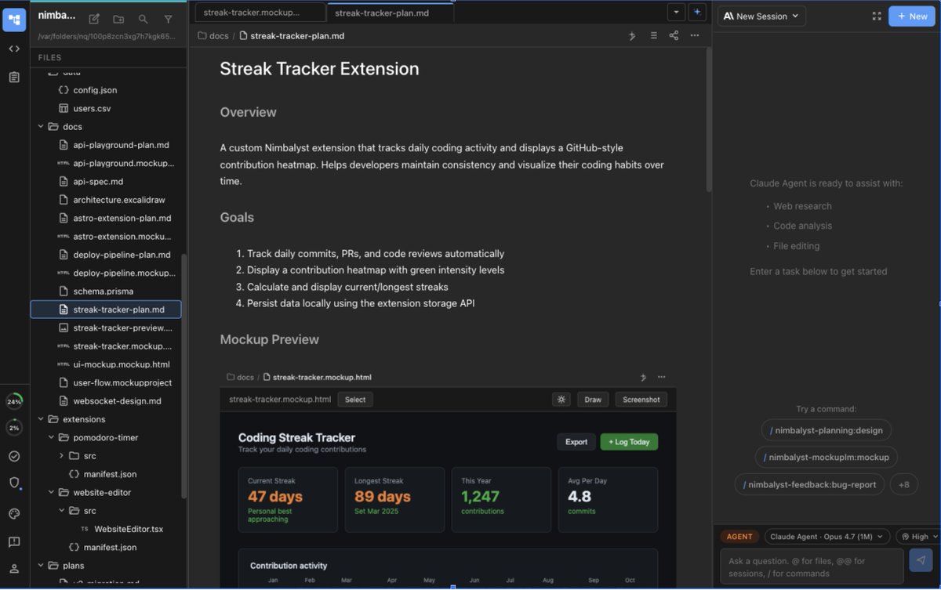The image size is (941, 590).
Task: Send the message with the arrow button
Action: point(920,559)
